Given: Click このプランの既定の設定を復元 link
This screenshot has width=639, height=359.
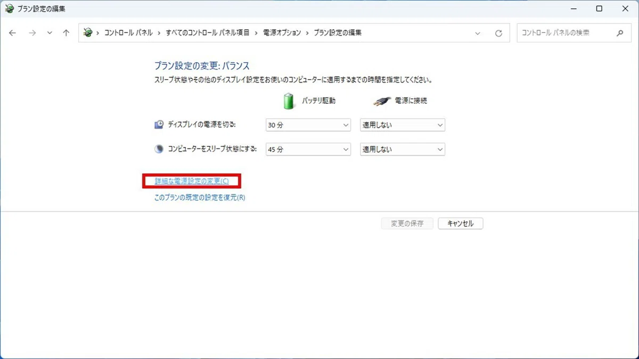Looking at the screenshot, I should point(200,197).
